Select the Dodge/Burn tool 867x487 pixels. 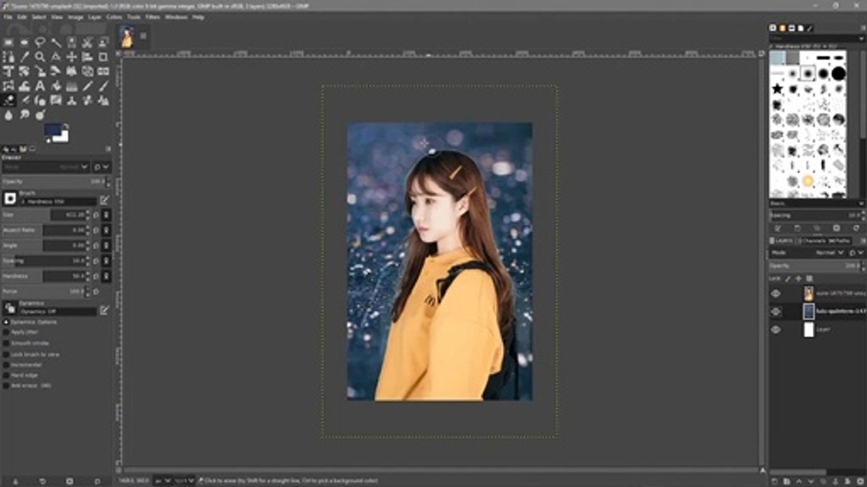coord(40,115)
